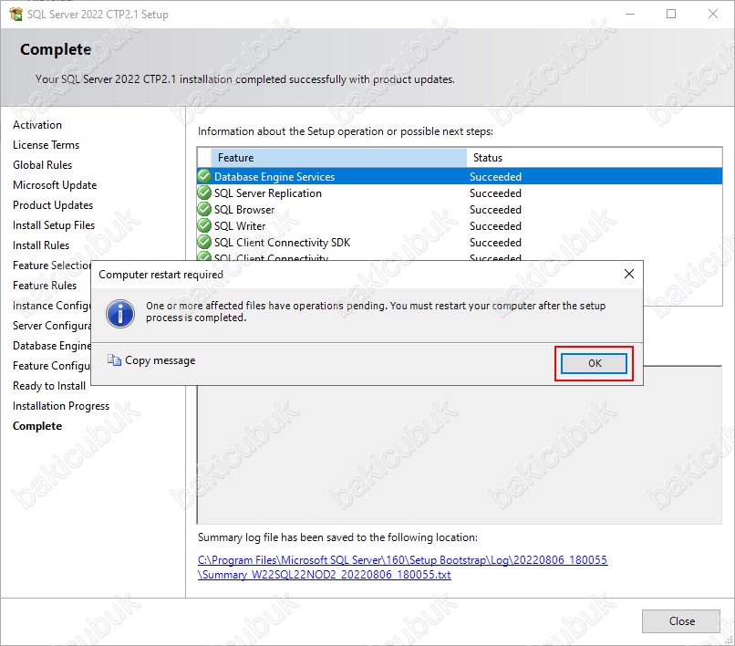The width and height of the screenshot is (735, 646).
Task: Close the Computer restart required dialog
Action: click(x=629, y=274)
